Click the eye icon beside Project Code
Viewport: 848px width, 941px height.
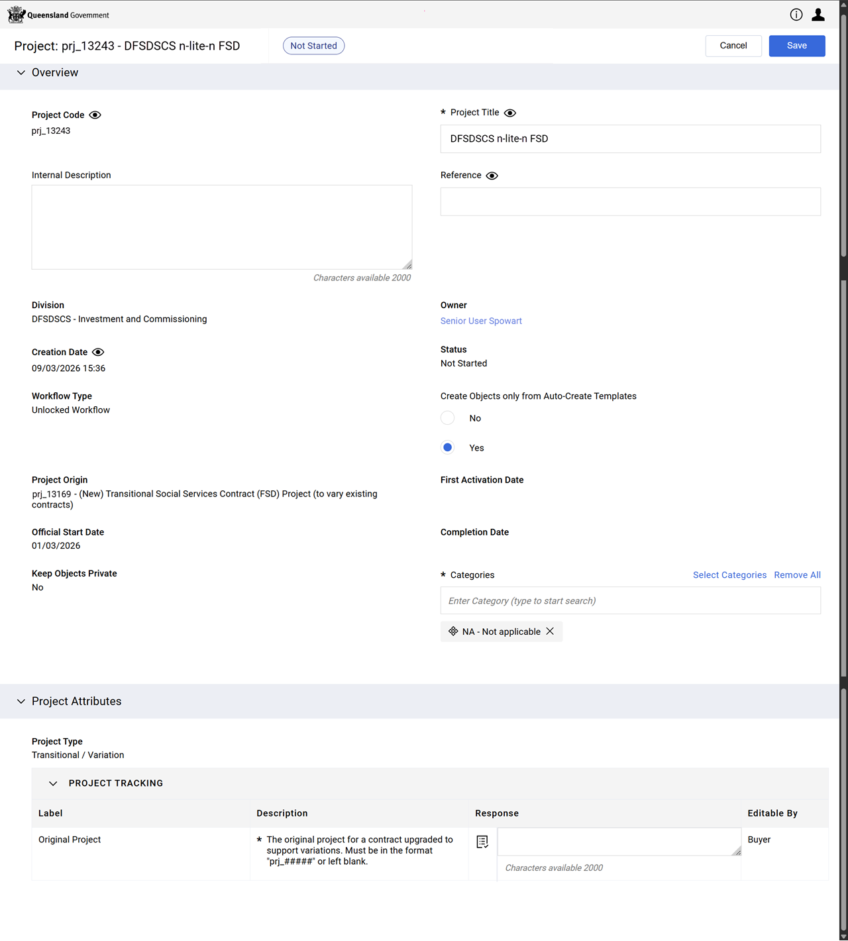[95, 115]
